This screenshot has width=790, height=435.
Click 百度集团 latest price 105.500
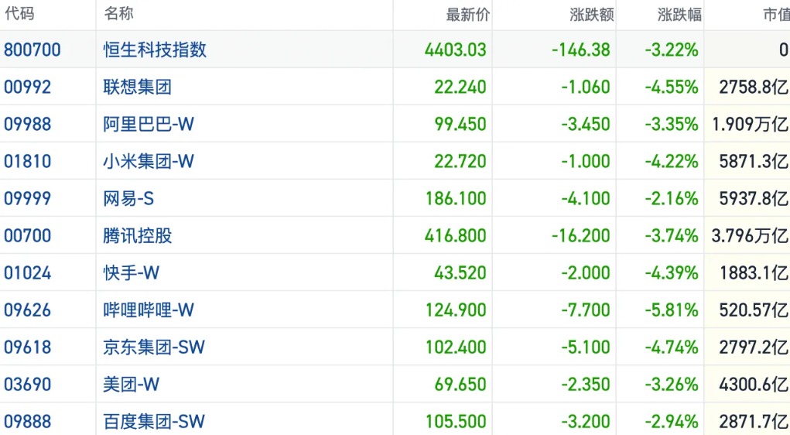pyautogui.click(x=456, y=421)
